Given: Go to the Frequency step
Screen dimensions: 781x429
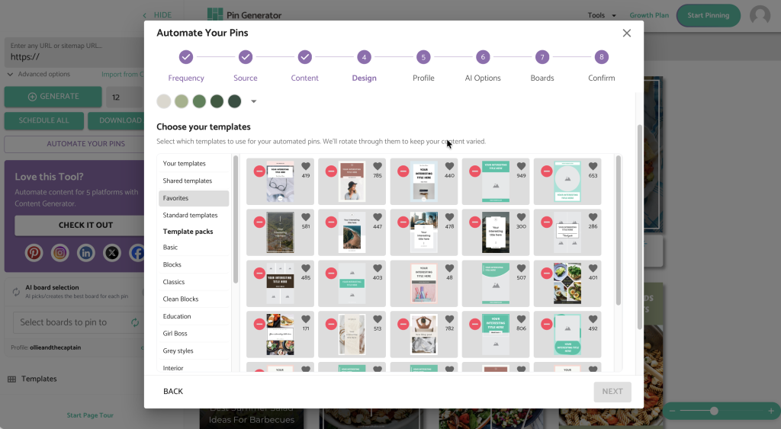Looking at the screenshot, I should (186, 66).
